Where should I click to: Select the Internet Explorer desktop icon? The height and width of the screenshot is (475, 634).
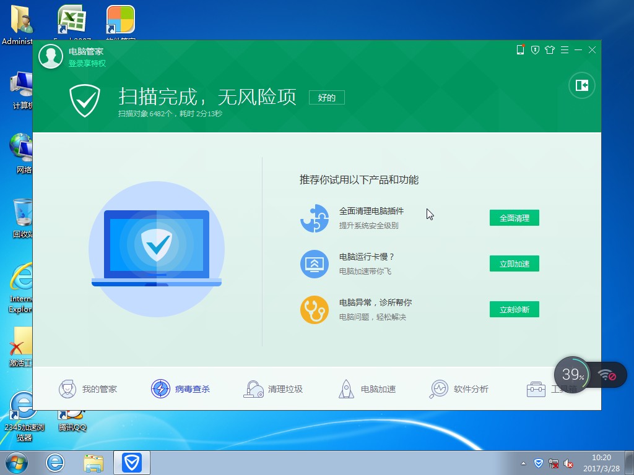tap(20, 288)
